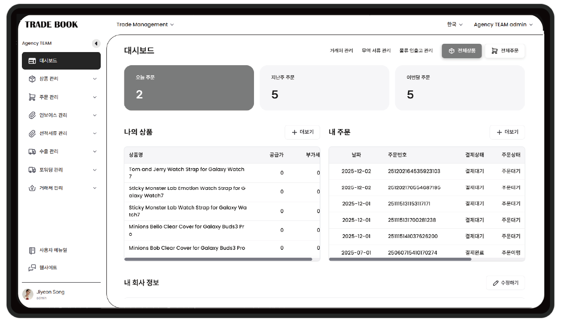Click the 결제완료 status cell
The height and width of the screenshot is (322, 561).
click(475, 253)
